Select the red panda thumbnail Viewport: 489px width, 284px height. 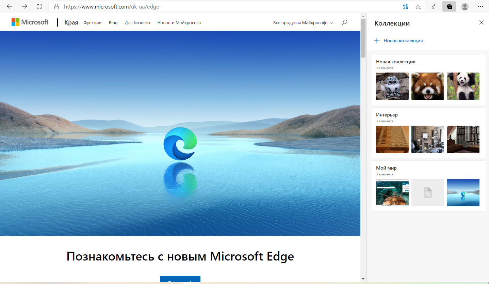[428, 86]
